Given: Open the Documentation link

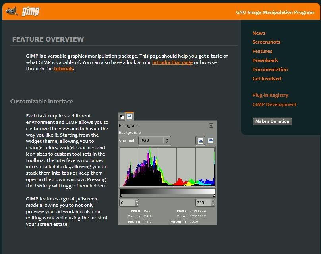Looking at the screenshot, I should (x=270, y=69).
